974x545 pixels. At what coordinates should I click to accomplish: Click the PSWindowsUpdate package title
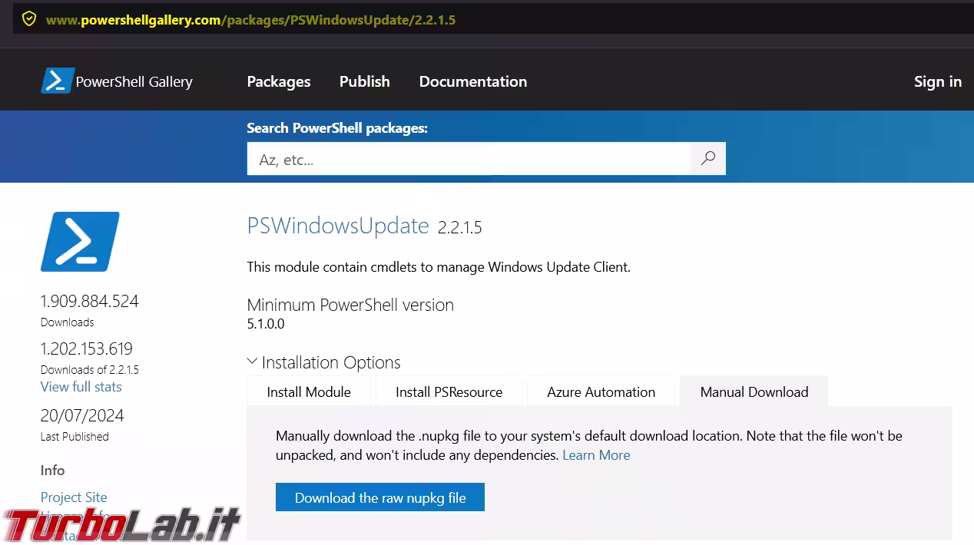[x=338, y=226]
